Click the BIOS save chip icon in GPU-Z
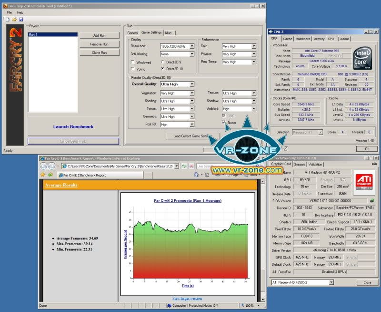 372,201
